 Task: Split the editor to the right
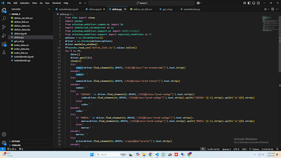point(273,9)
